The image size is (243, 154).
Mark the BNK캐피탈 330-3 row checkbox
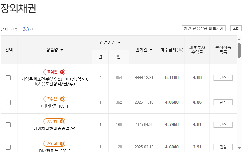8,147
